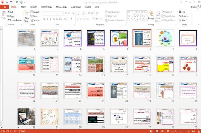
Task: Click PERSIAN language indicator
Action: tap(22, 131)
